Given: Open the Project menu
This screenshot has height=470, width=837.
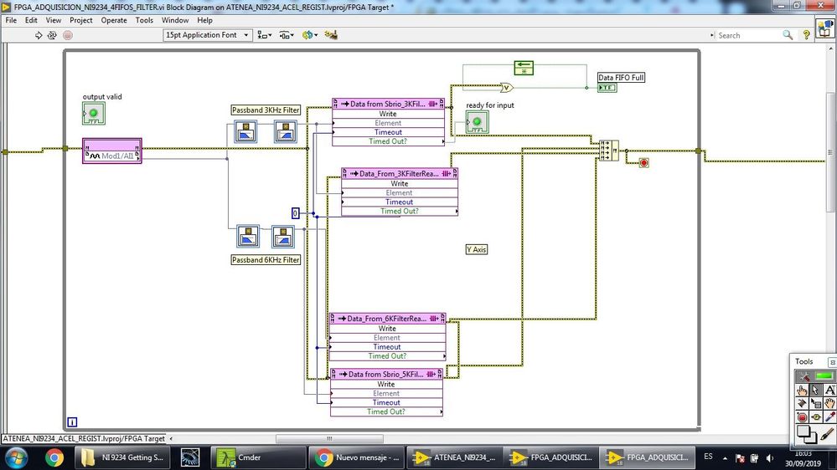Looking at the screenshot, I should click(80, 20).
